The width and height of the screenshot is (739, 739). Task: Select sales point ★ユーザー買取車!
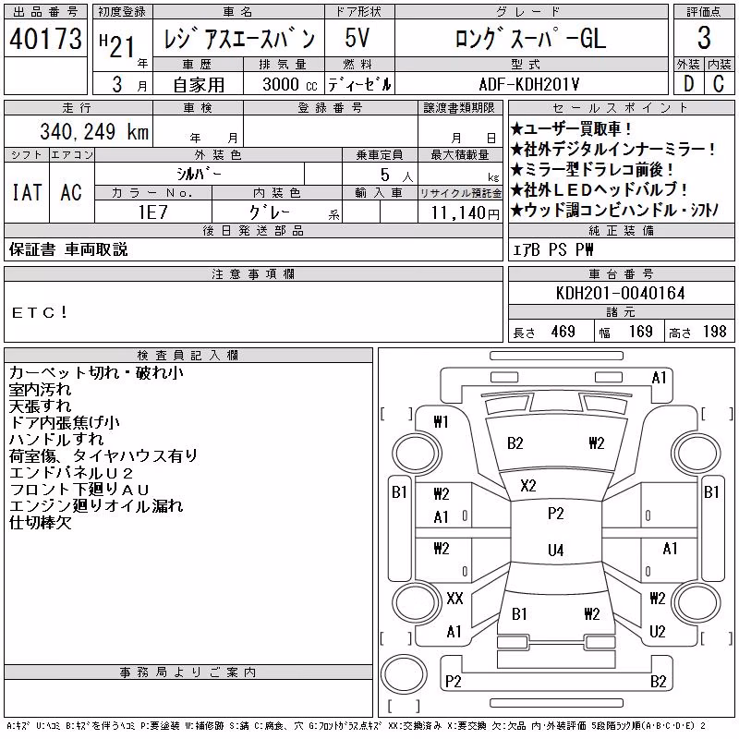pyautogui.click(x=571, y=128)
